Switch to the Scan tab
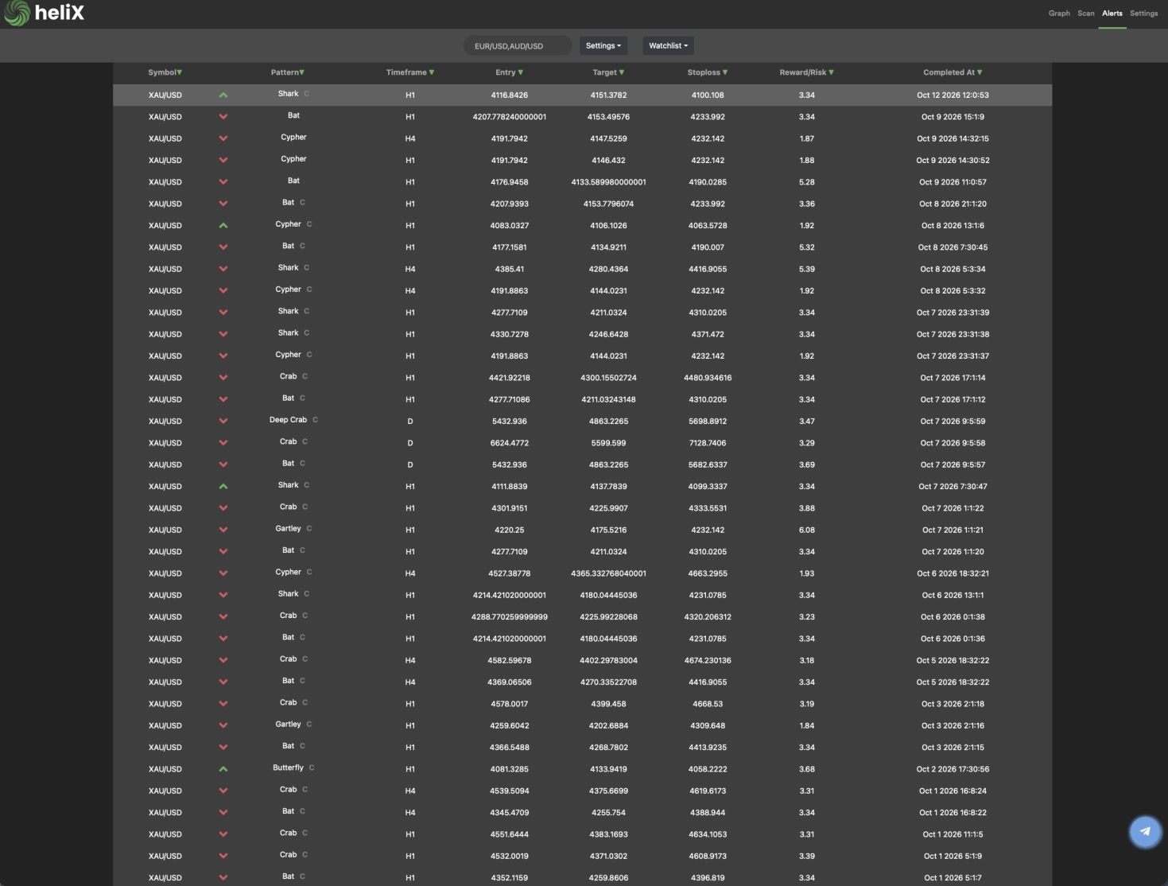This screenshot has width=1168, height=886. 1086,14
